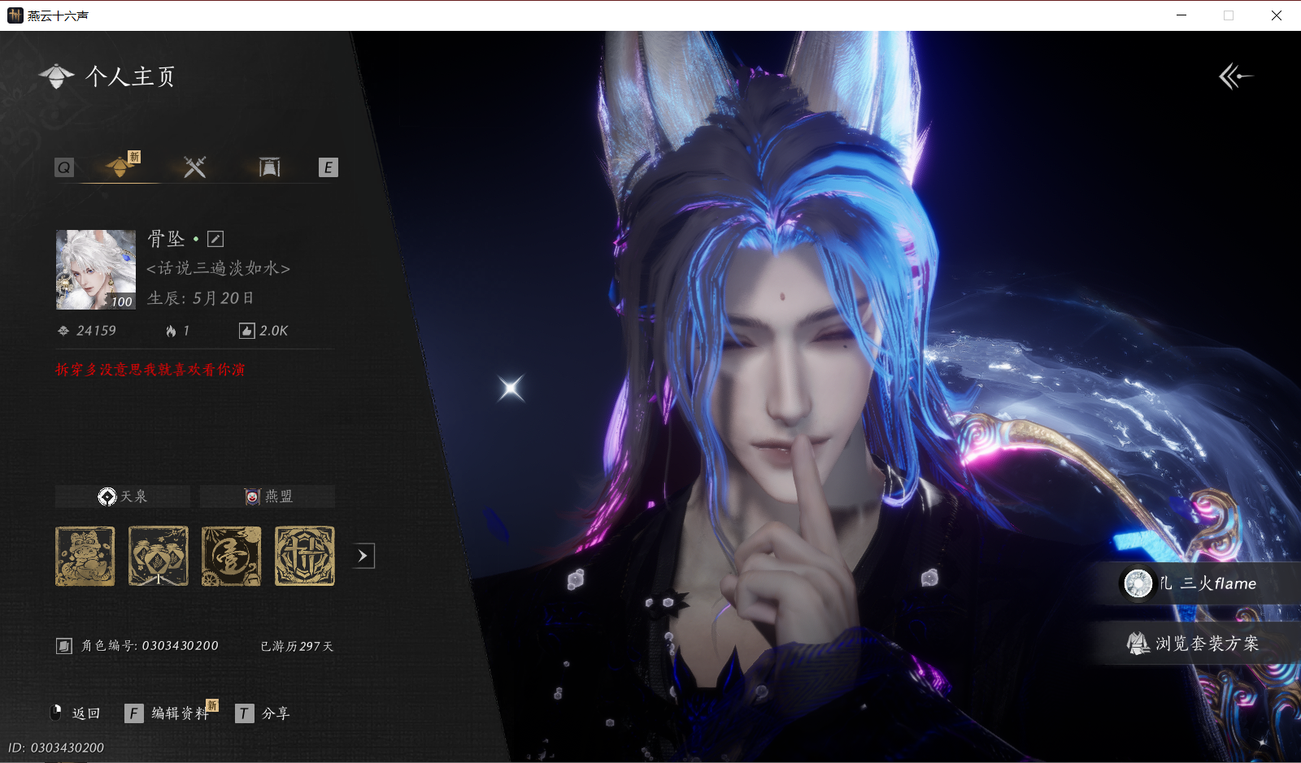Open the character avatar portrait
Viewport: 1301px width, 763px height.
96,270
